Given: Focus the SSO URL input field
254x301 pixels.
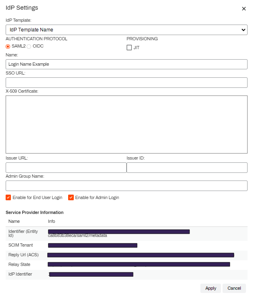Looking at the screenshot, I should pos(127,83).
